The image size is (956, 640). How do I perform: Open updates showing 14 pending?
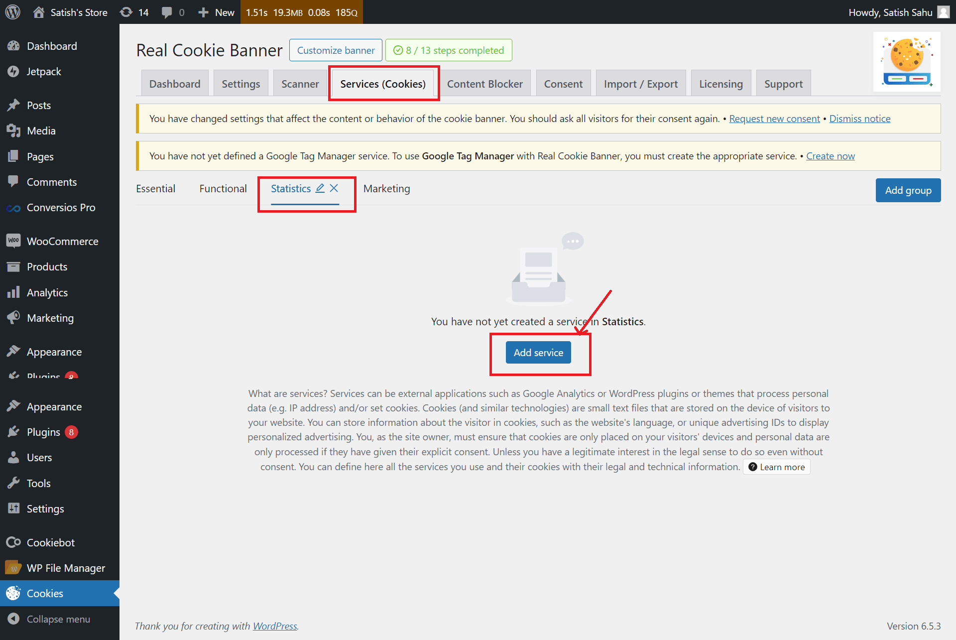(133, 12)
